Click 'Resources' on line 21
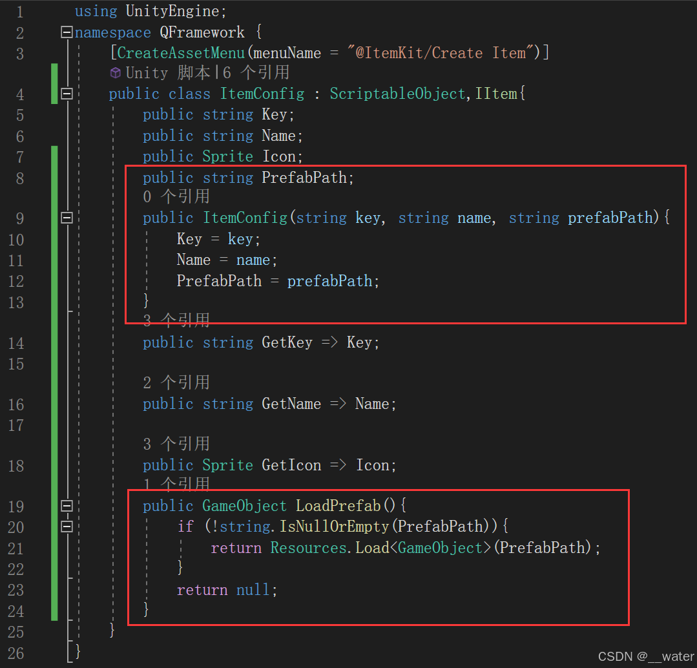 [x=309, y=548]
